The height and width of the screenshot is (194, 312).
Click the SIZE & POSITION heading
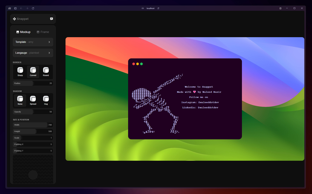click(x=21, y=120)
